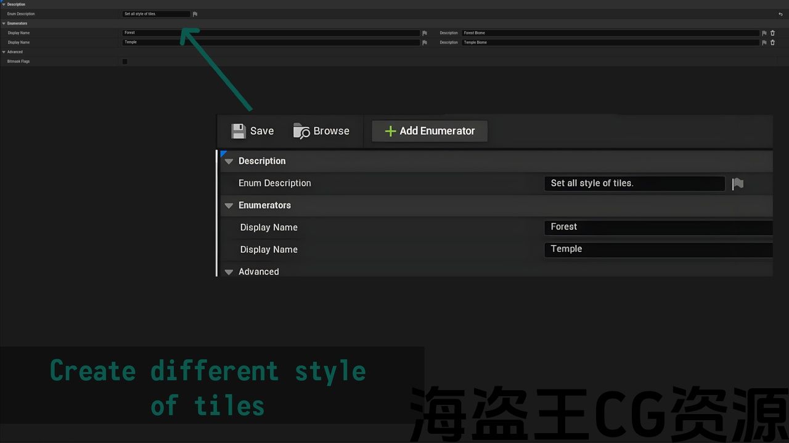Click the flag icon beside Temple Biome description
The height and width of the screenshot is (443, 789).
(764, 42)
